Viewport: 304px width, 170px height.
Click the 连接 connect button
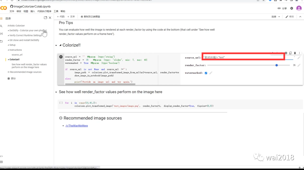click(274, 17)
